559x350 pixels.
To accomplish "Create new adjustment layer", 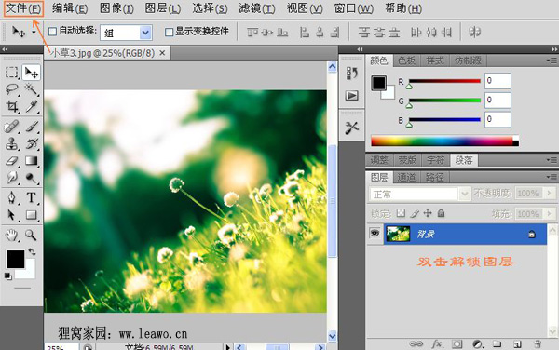I will coord(477,343).
